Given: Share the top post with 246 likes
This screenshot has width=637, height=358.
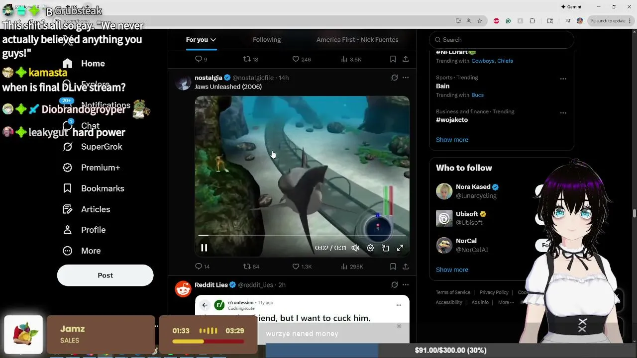Looking at the screenshot, I should [x=406, y=59].
